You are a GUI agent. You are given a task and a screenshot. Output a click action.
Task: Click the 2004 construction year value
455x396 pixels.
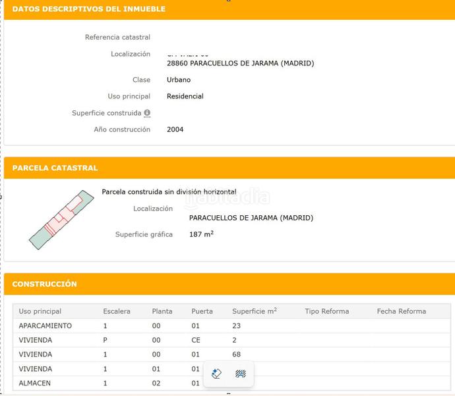tap(175, 129)
